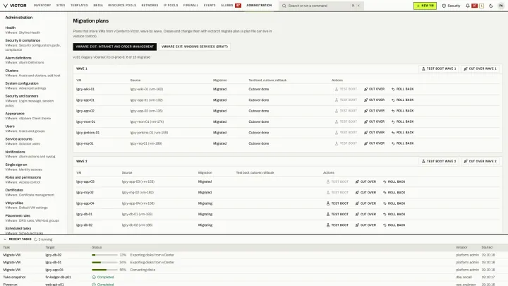Click the cut over icon for lgcy-mon-01
Screen dimensions: 508x286
point(365,121)
